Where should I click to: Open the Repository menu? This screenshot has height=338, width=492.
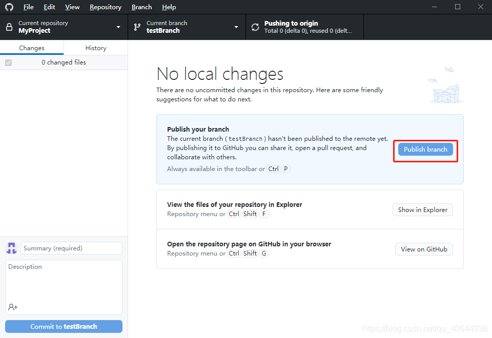coord(106,7)
